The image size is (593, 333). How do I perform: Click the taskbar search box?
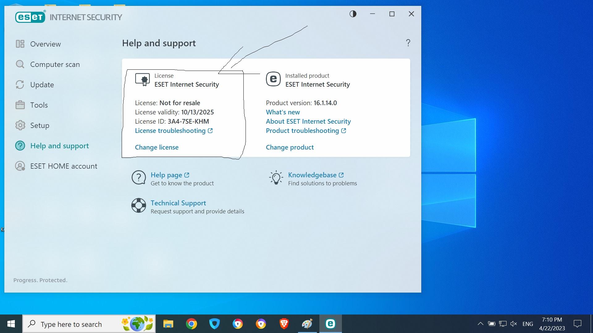[89, 324]
